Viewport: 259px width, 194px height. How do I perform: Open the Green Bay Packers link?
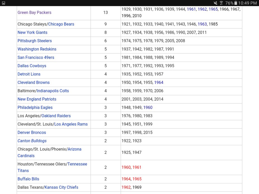(x=34, y=13)
